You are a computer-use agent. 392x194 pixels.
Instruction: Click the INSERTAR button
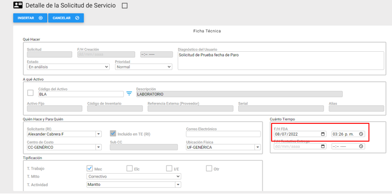click(30, 18)
